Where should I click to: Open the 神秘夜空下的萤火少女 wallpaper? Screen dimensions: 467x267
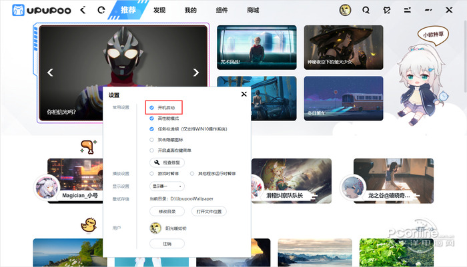pyautogui.click(x=344, y=47)
